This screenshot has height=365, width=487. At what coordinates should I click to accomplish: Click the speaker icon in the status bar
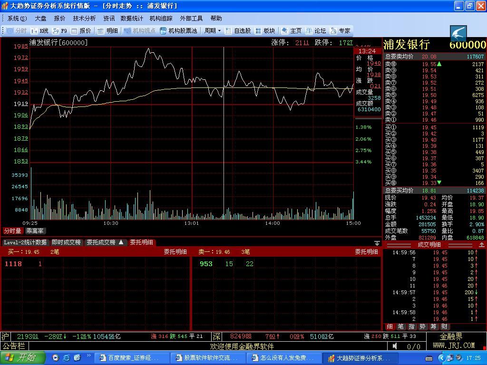click(x=394, y=346)
